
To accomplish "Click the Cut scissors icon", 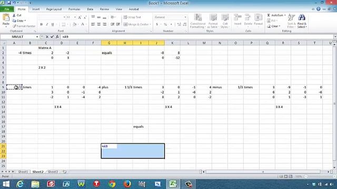I will 14,15.
